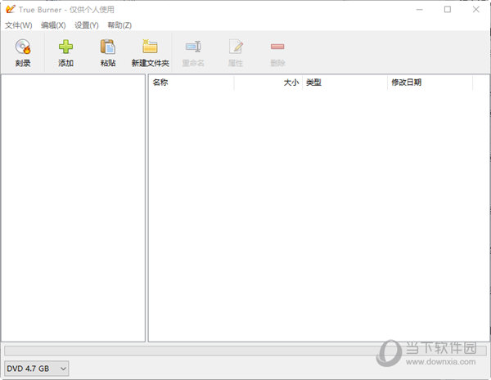The height and width of the screenshot is (380, 491).
Task: Open the 设置(Y) menu
Action: [87, 25]
